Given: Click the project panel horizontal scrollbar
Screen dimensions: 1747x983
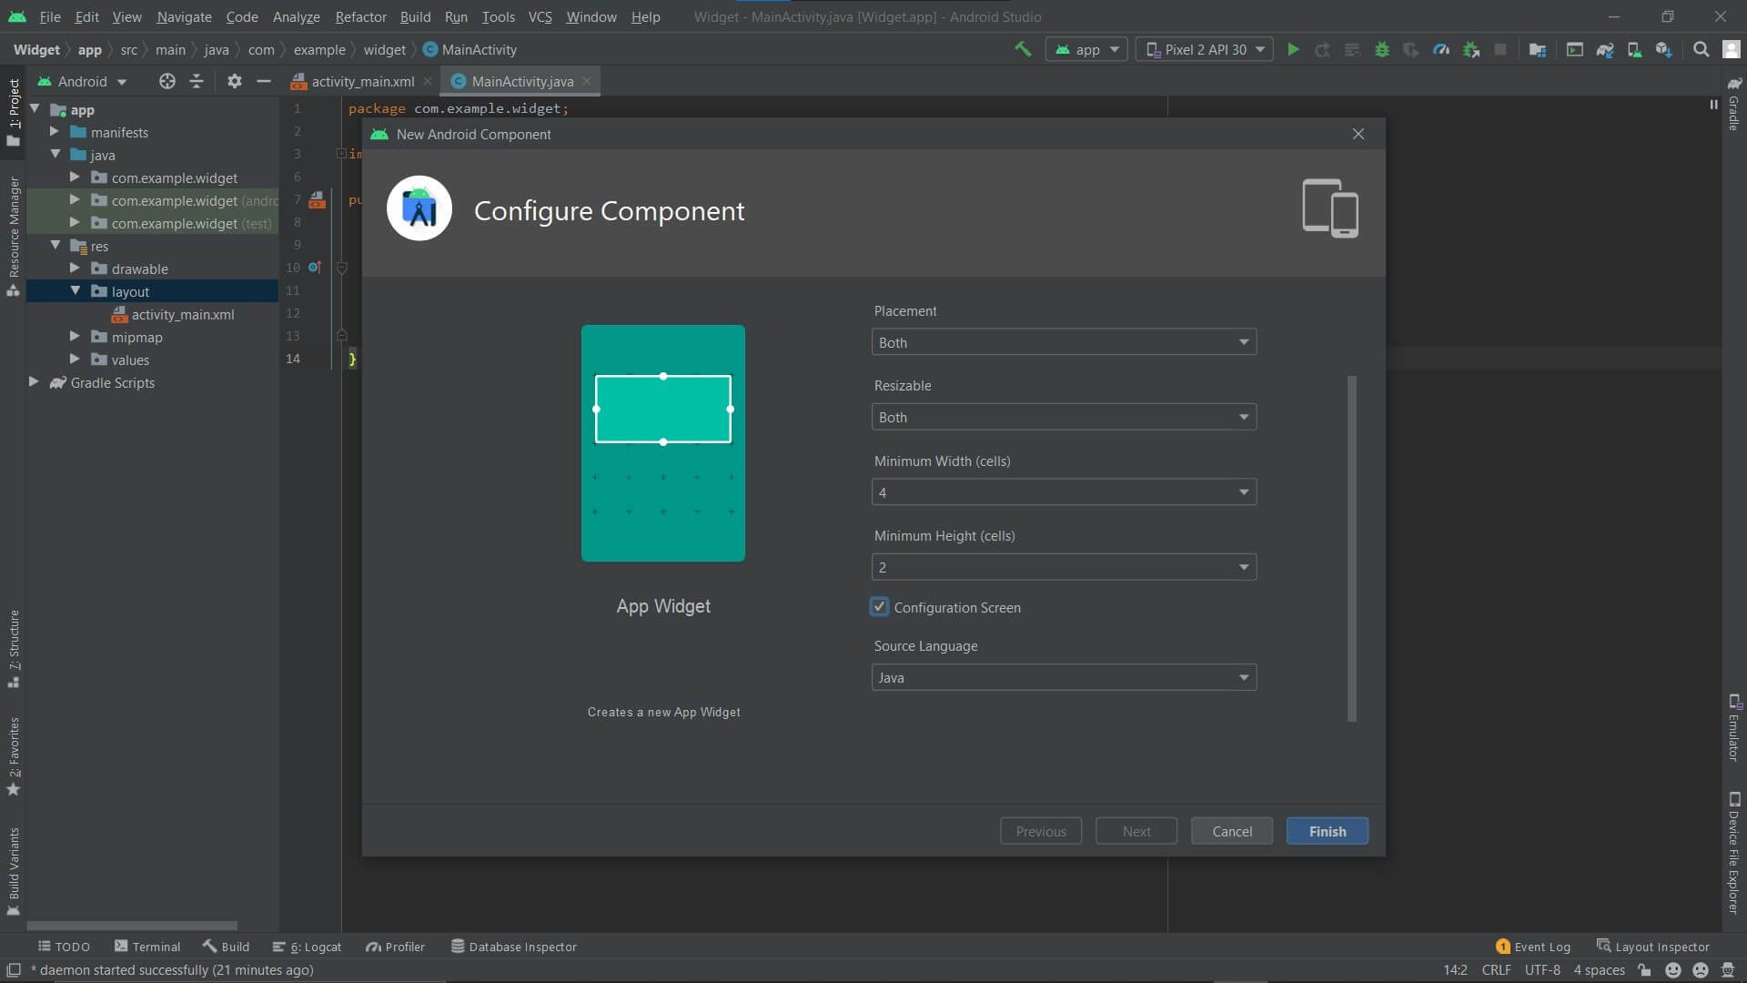Looking at the screenshot, I should (x=132, y=926).
